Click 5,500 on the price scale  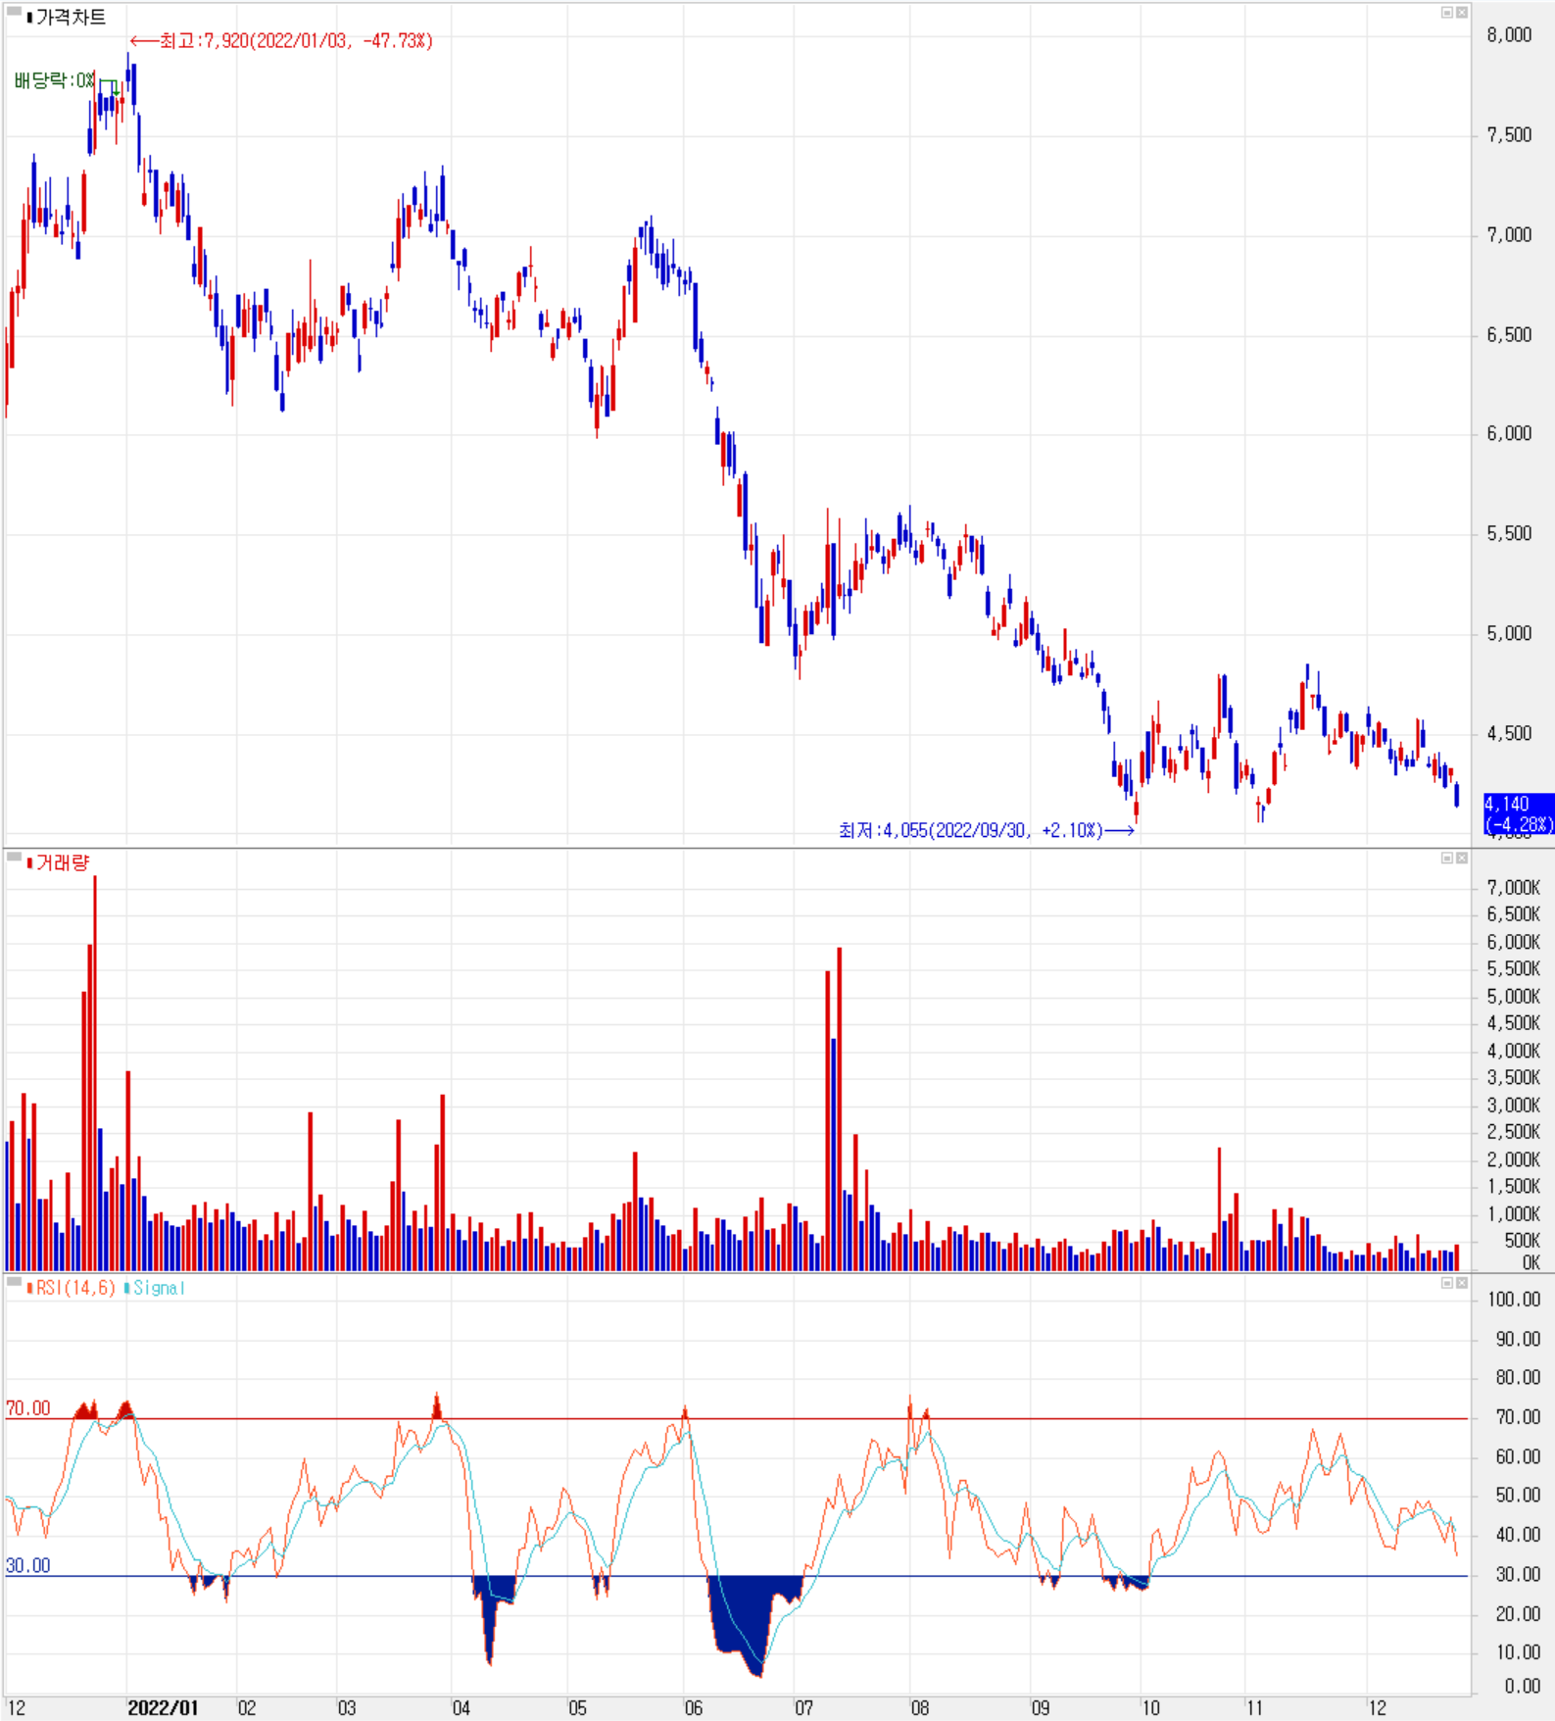tap(1509, 534)
